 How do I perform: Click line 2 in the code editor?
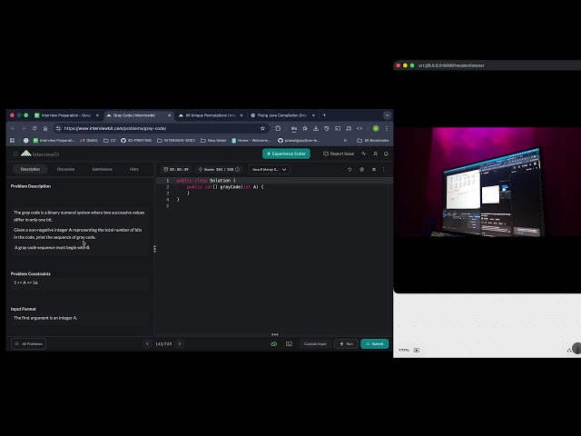coord(274,187)
